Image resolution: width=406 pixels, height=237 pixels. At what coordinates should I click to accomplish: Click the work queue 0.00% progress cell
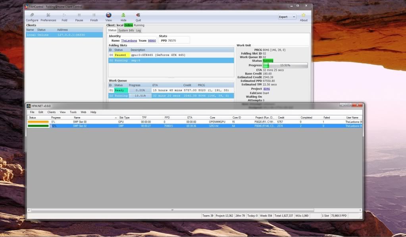pos(140,90)
